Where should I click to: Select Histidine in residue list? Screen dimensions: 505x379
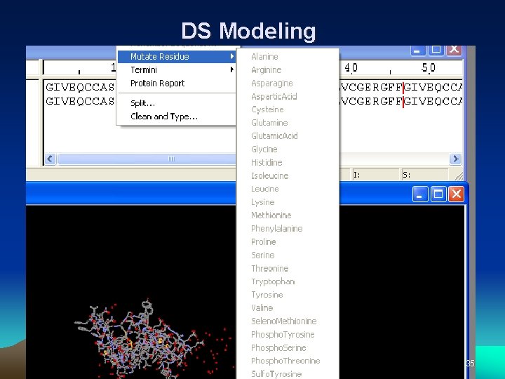267,162
